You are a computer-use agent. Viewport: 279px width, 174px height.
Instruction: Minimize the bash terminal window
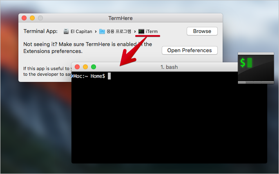[85, 67]
